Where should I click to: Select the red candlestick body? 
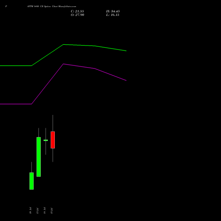(x=53, y=140)
